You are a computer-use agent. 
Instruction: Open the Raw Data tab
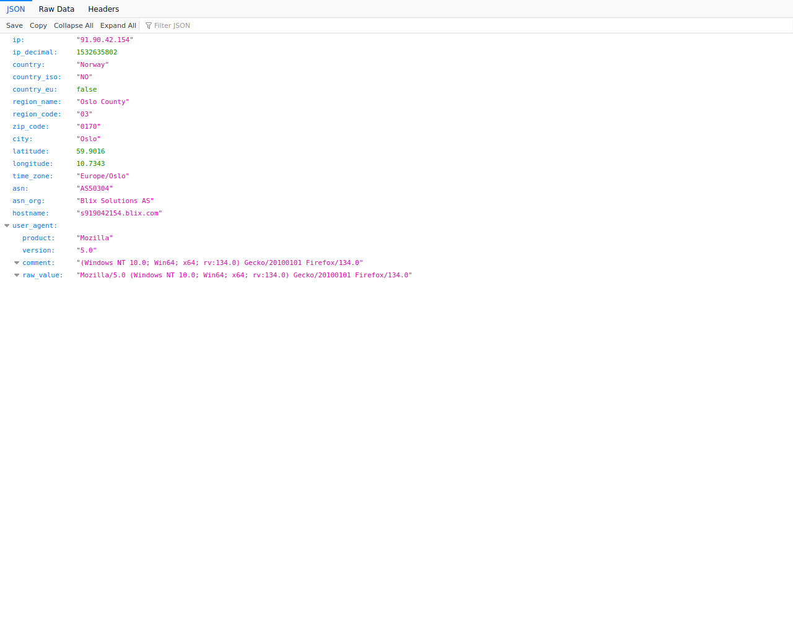(x=56, y=9)
